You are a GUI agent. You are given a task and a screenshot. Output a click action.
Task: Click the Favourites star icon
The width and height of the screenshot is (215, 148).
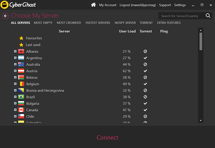(21, 38)
